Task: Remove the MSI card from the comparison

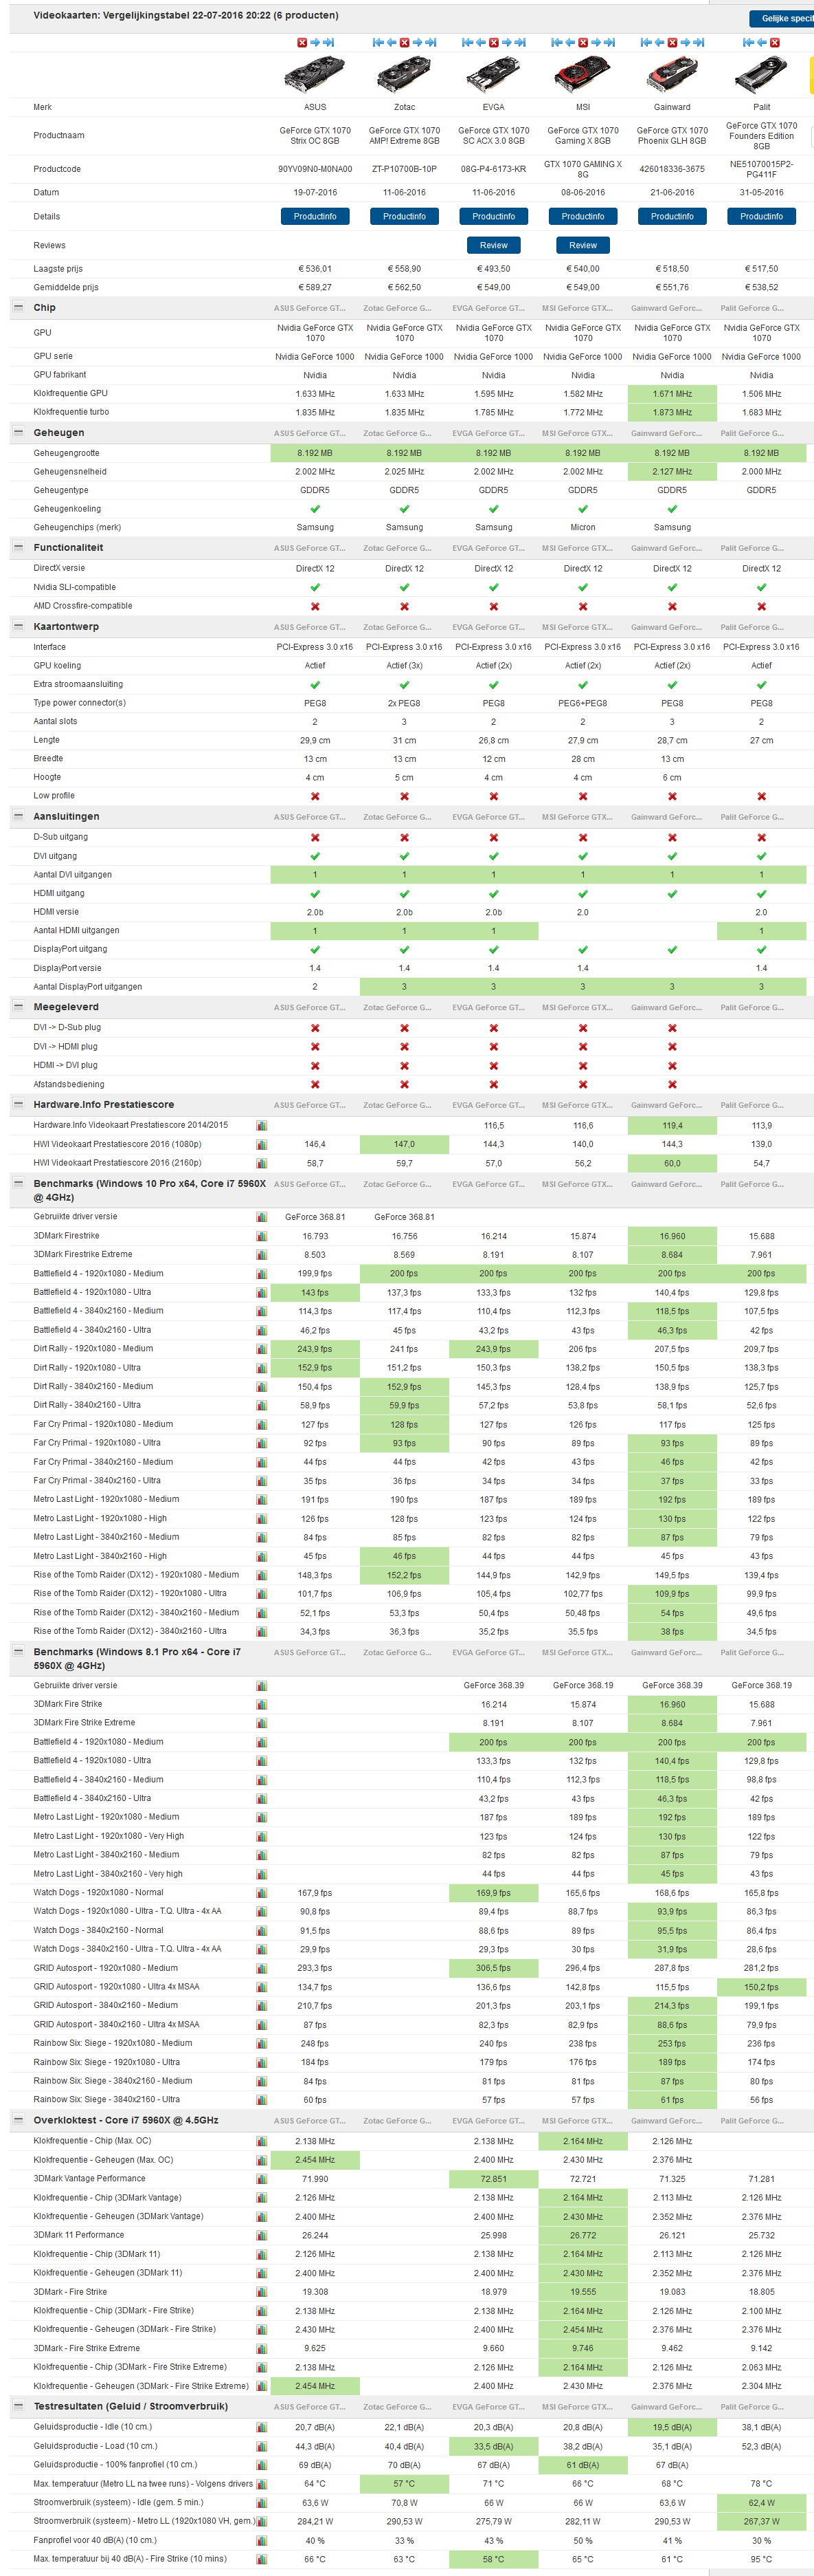Action: point(583,42)
